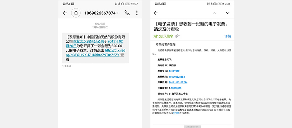Tap the 【发票通知】 message bubble
292x128 pixels.
click(95, 48)
